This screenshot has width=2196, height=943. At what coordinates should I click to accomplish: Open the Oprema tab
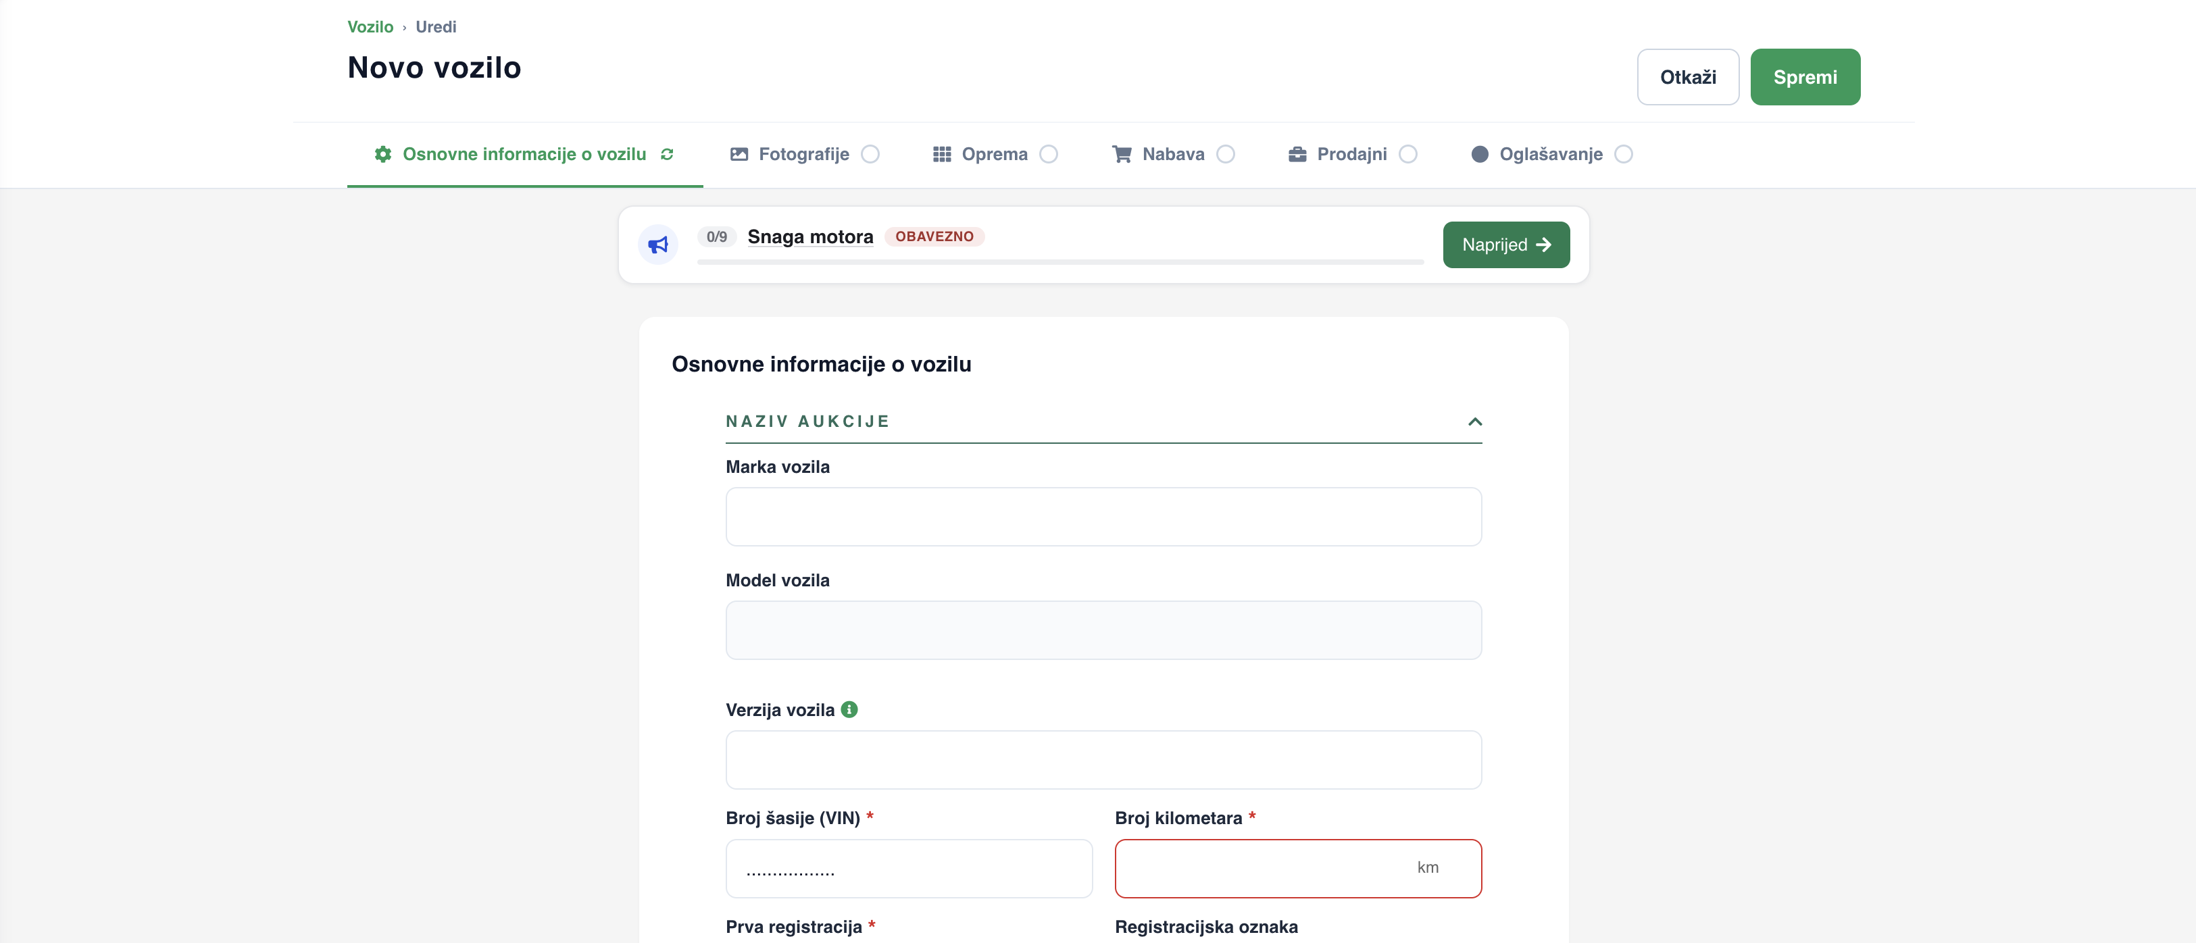(996, 154)
